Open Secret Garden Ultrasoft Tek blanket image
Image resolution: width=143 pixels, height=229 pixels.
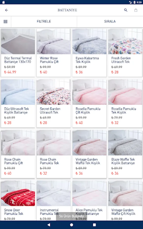click(54, 92)
